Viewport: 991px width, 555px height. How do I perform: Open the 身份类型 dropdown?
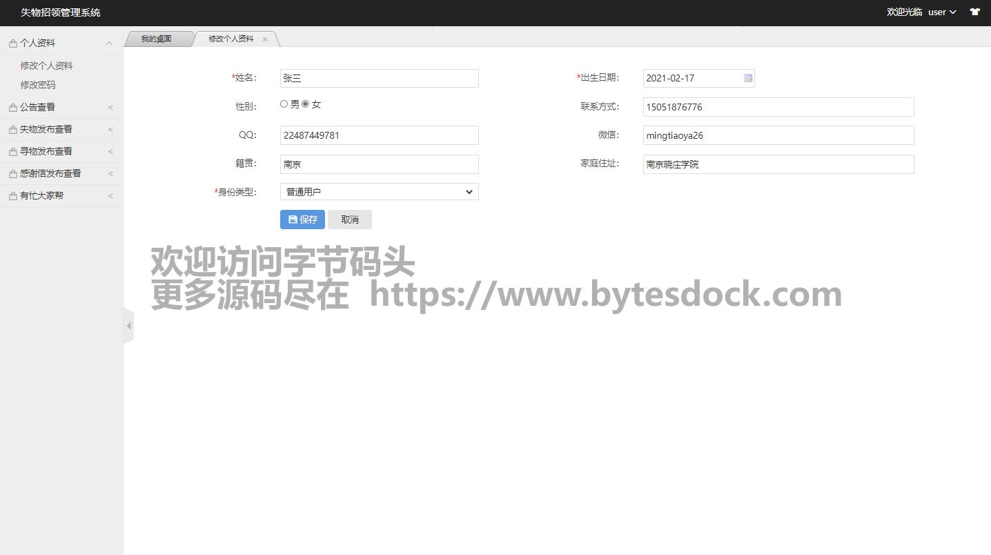coord(379,192)
